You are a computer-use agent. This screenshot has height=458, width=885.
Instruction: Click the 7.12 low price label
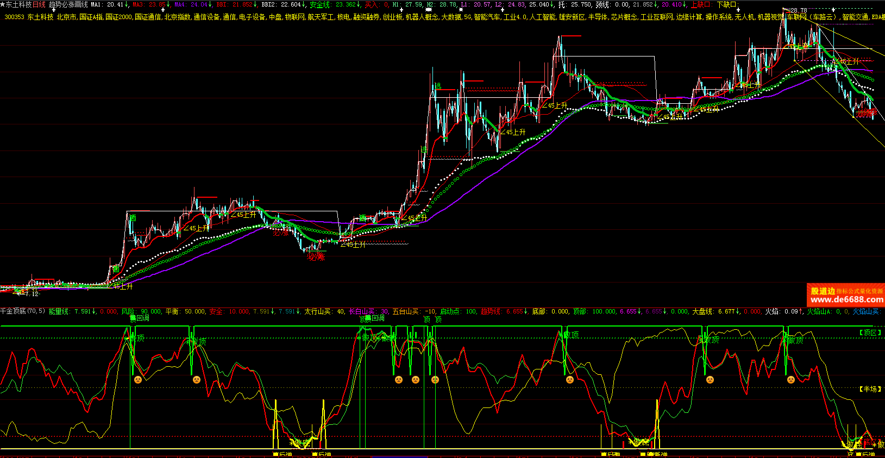[32, 294]
